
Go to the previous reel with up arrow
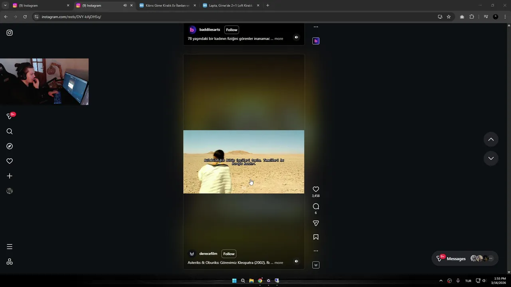(x=491, y=140)
